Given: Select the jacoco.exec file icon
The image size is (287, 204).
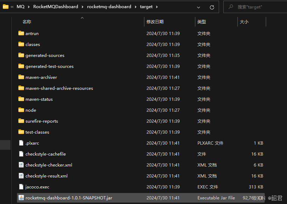Looking at the screenshot, I should click(21, 187).
